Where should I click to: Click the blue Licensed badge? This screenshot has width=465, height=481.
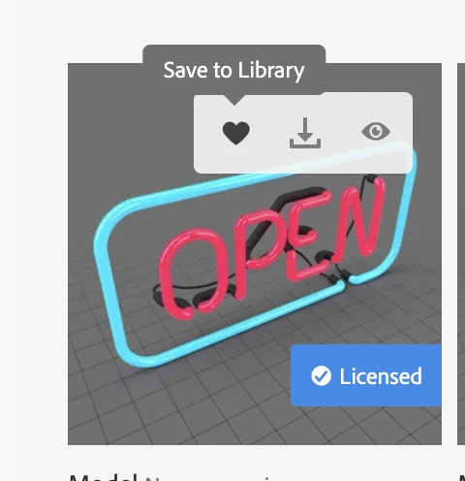coord(366,375)
